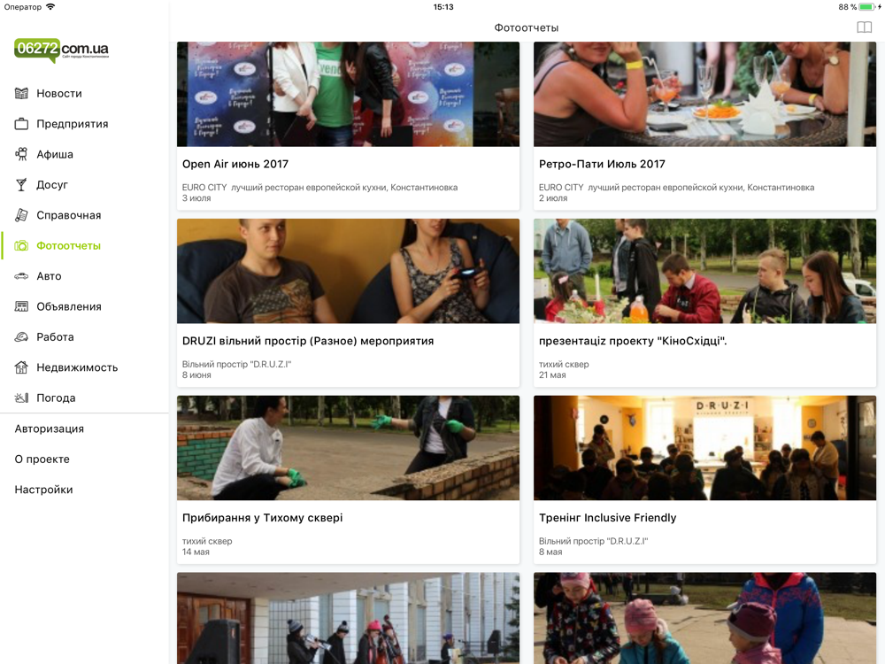
Task: Open the Настройки entry
Action: coord(43,490)
